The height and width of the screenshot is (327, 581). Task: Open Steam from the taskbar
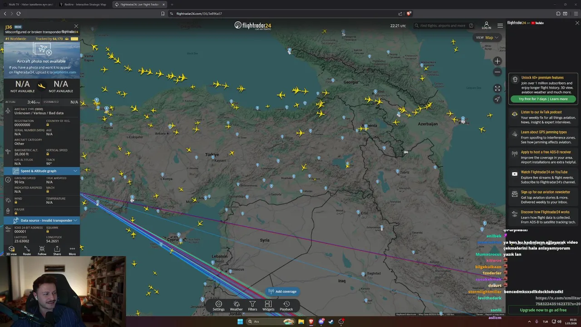331,322
